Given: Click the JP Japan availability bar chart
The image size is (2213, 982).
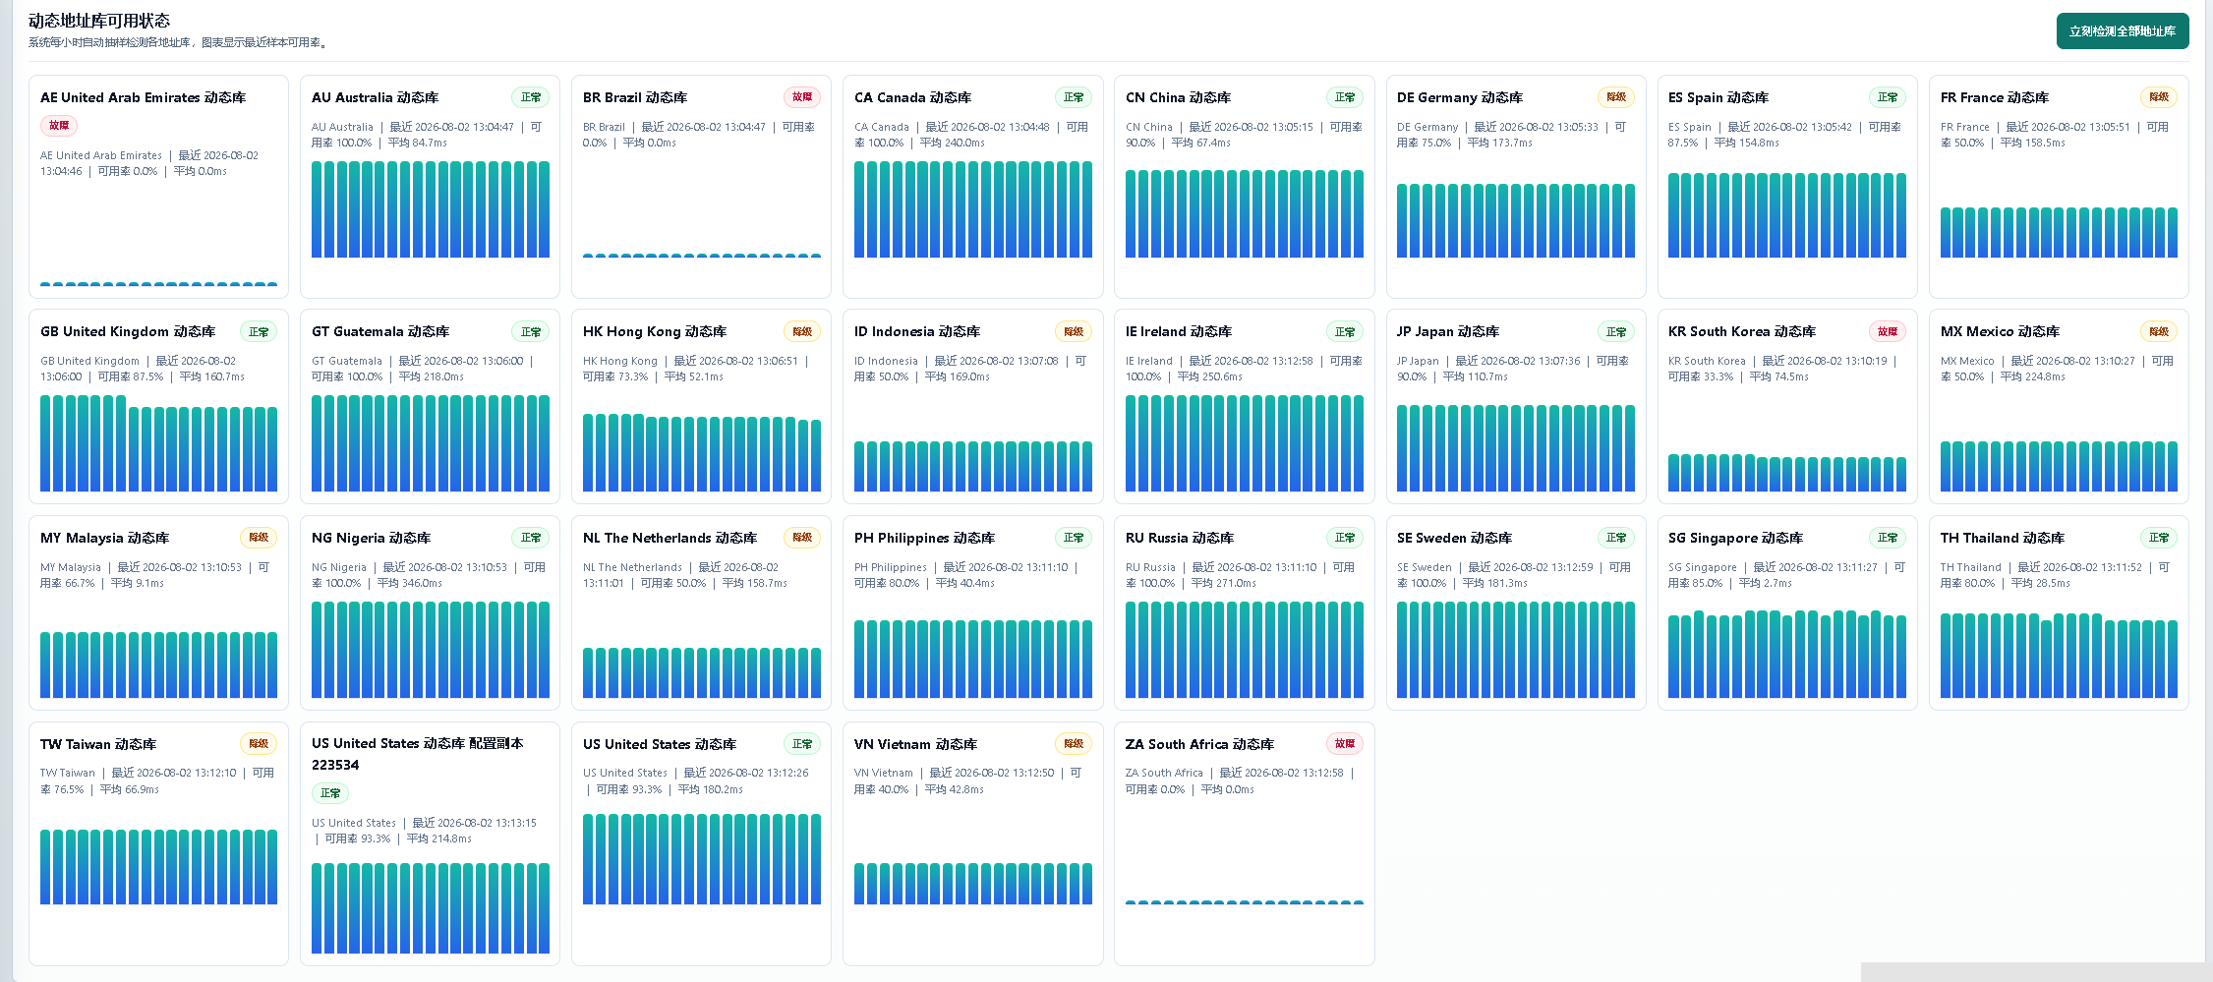Looking at the screenshot, I should [x=1516, y=448].
